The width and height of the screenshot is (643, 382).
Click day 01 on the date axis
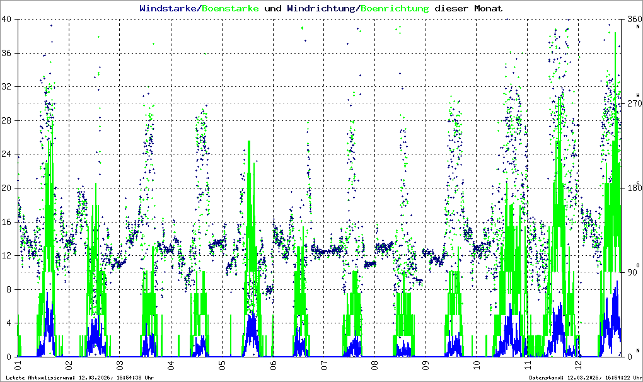18,364
